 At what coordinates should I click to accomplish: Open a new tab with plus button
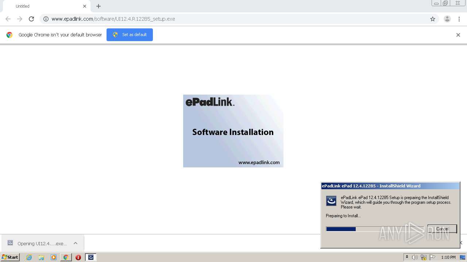(x=99, y=6)
